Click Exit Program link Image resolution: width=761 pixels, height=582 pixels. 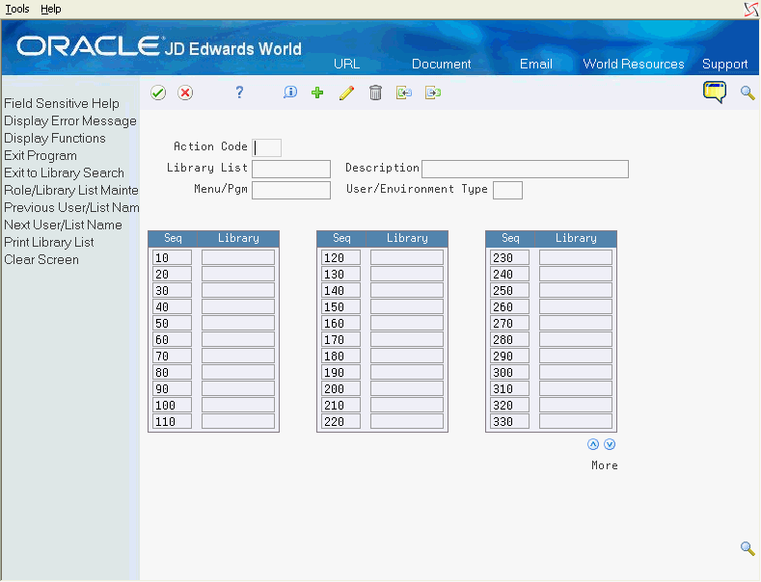[41, 156]
